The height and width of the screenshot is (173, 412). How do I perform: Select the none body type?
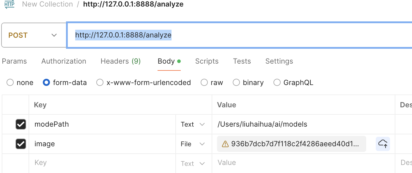(10, 82)
